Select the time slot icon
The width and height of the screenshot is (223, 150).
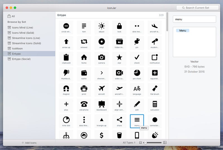(66, 121)
